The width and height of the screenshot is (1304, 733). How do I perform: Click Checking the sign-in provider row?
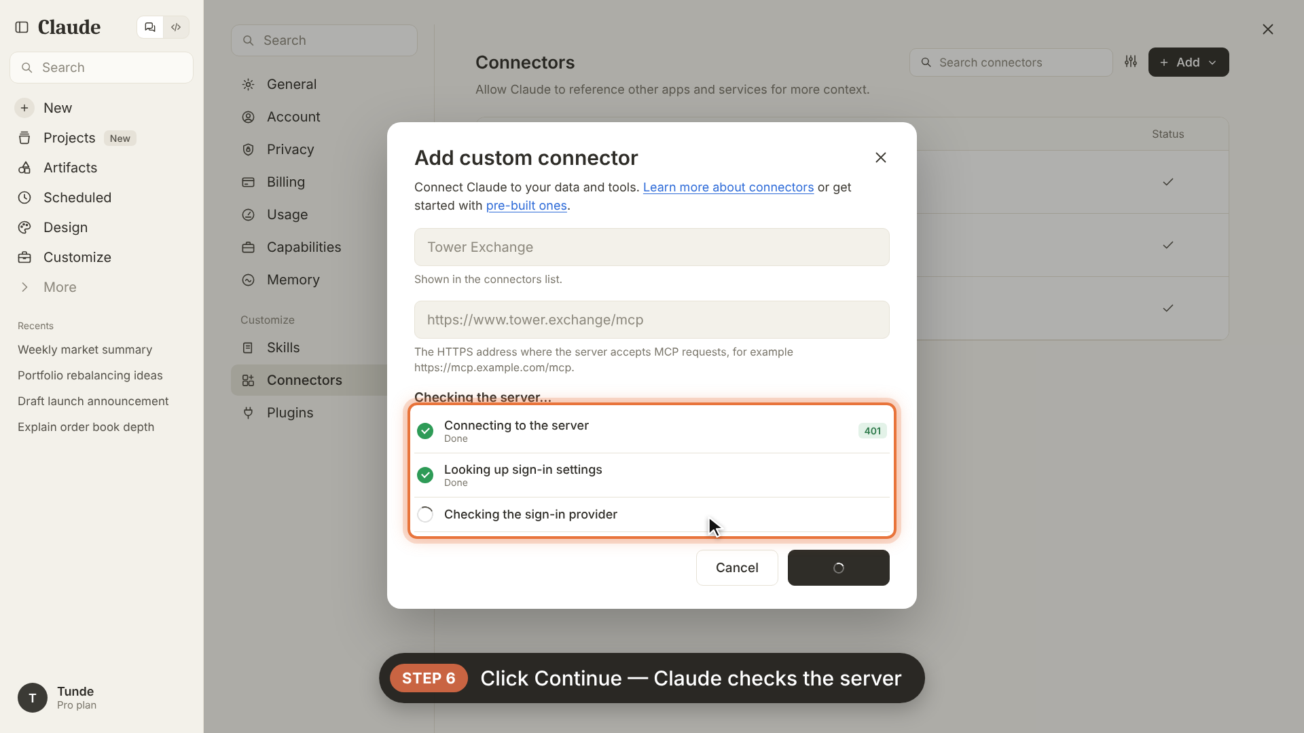(652, 514)
